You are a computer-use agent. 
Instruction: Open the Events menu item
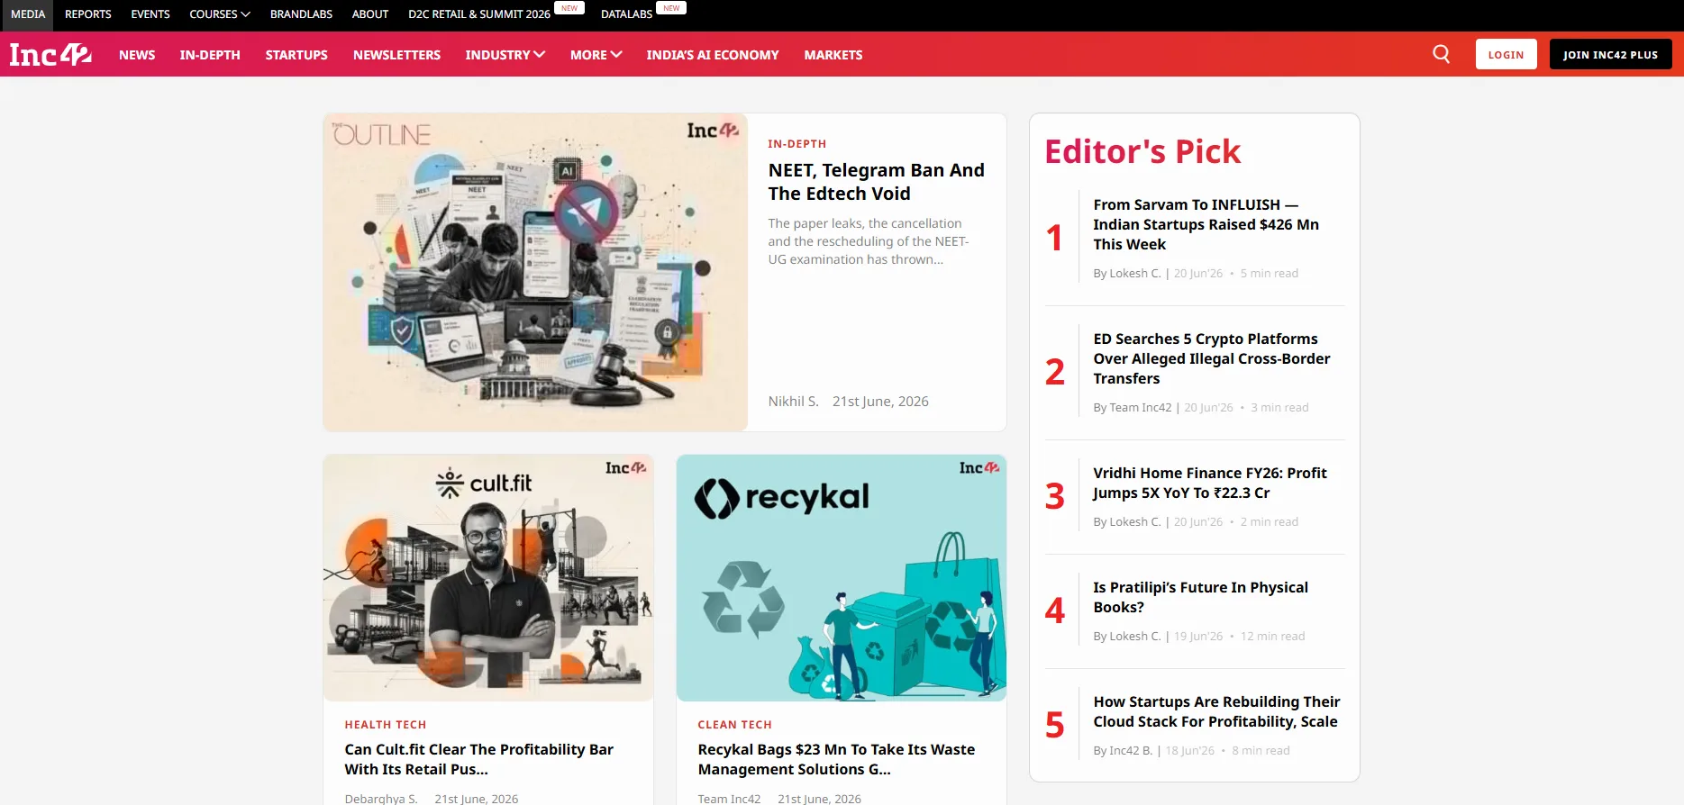click(150, 14)
